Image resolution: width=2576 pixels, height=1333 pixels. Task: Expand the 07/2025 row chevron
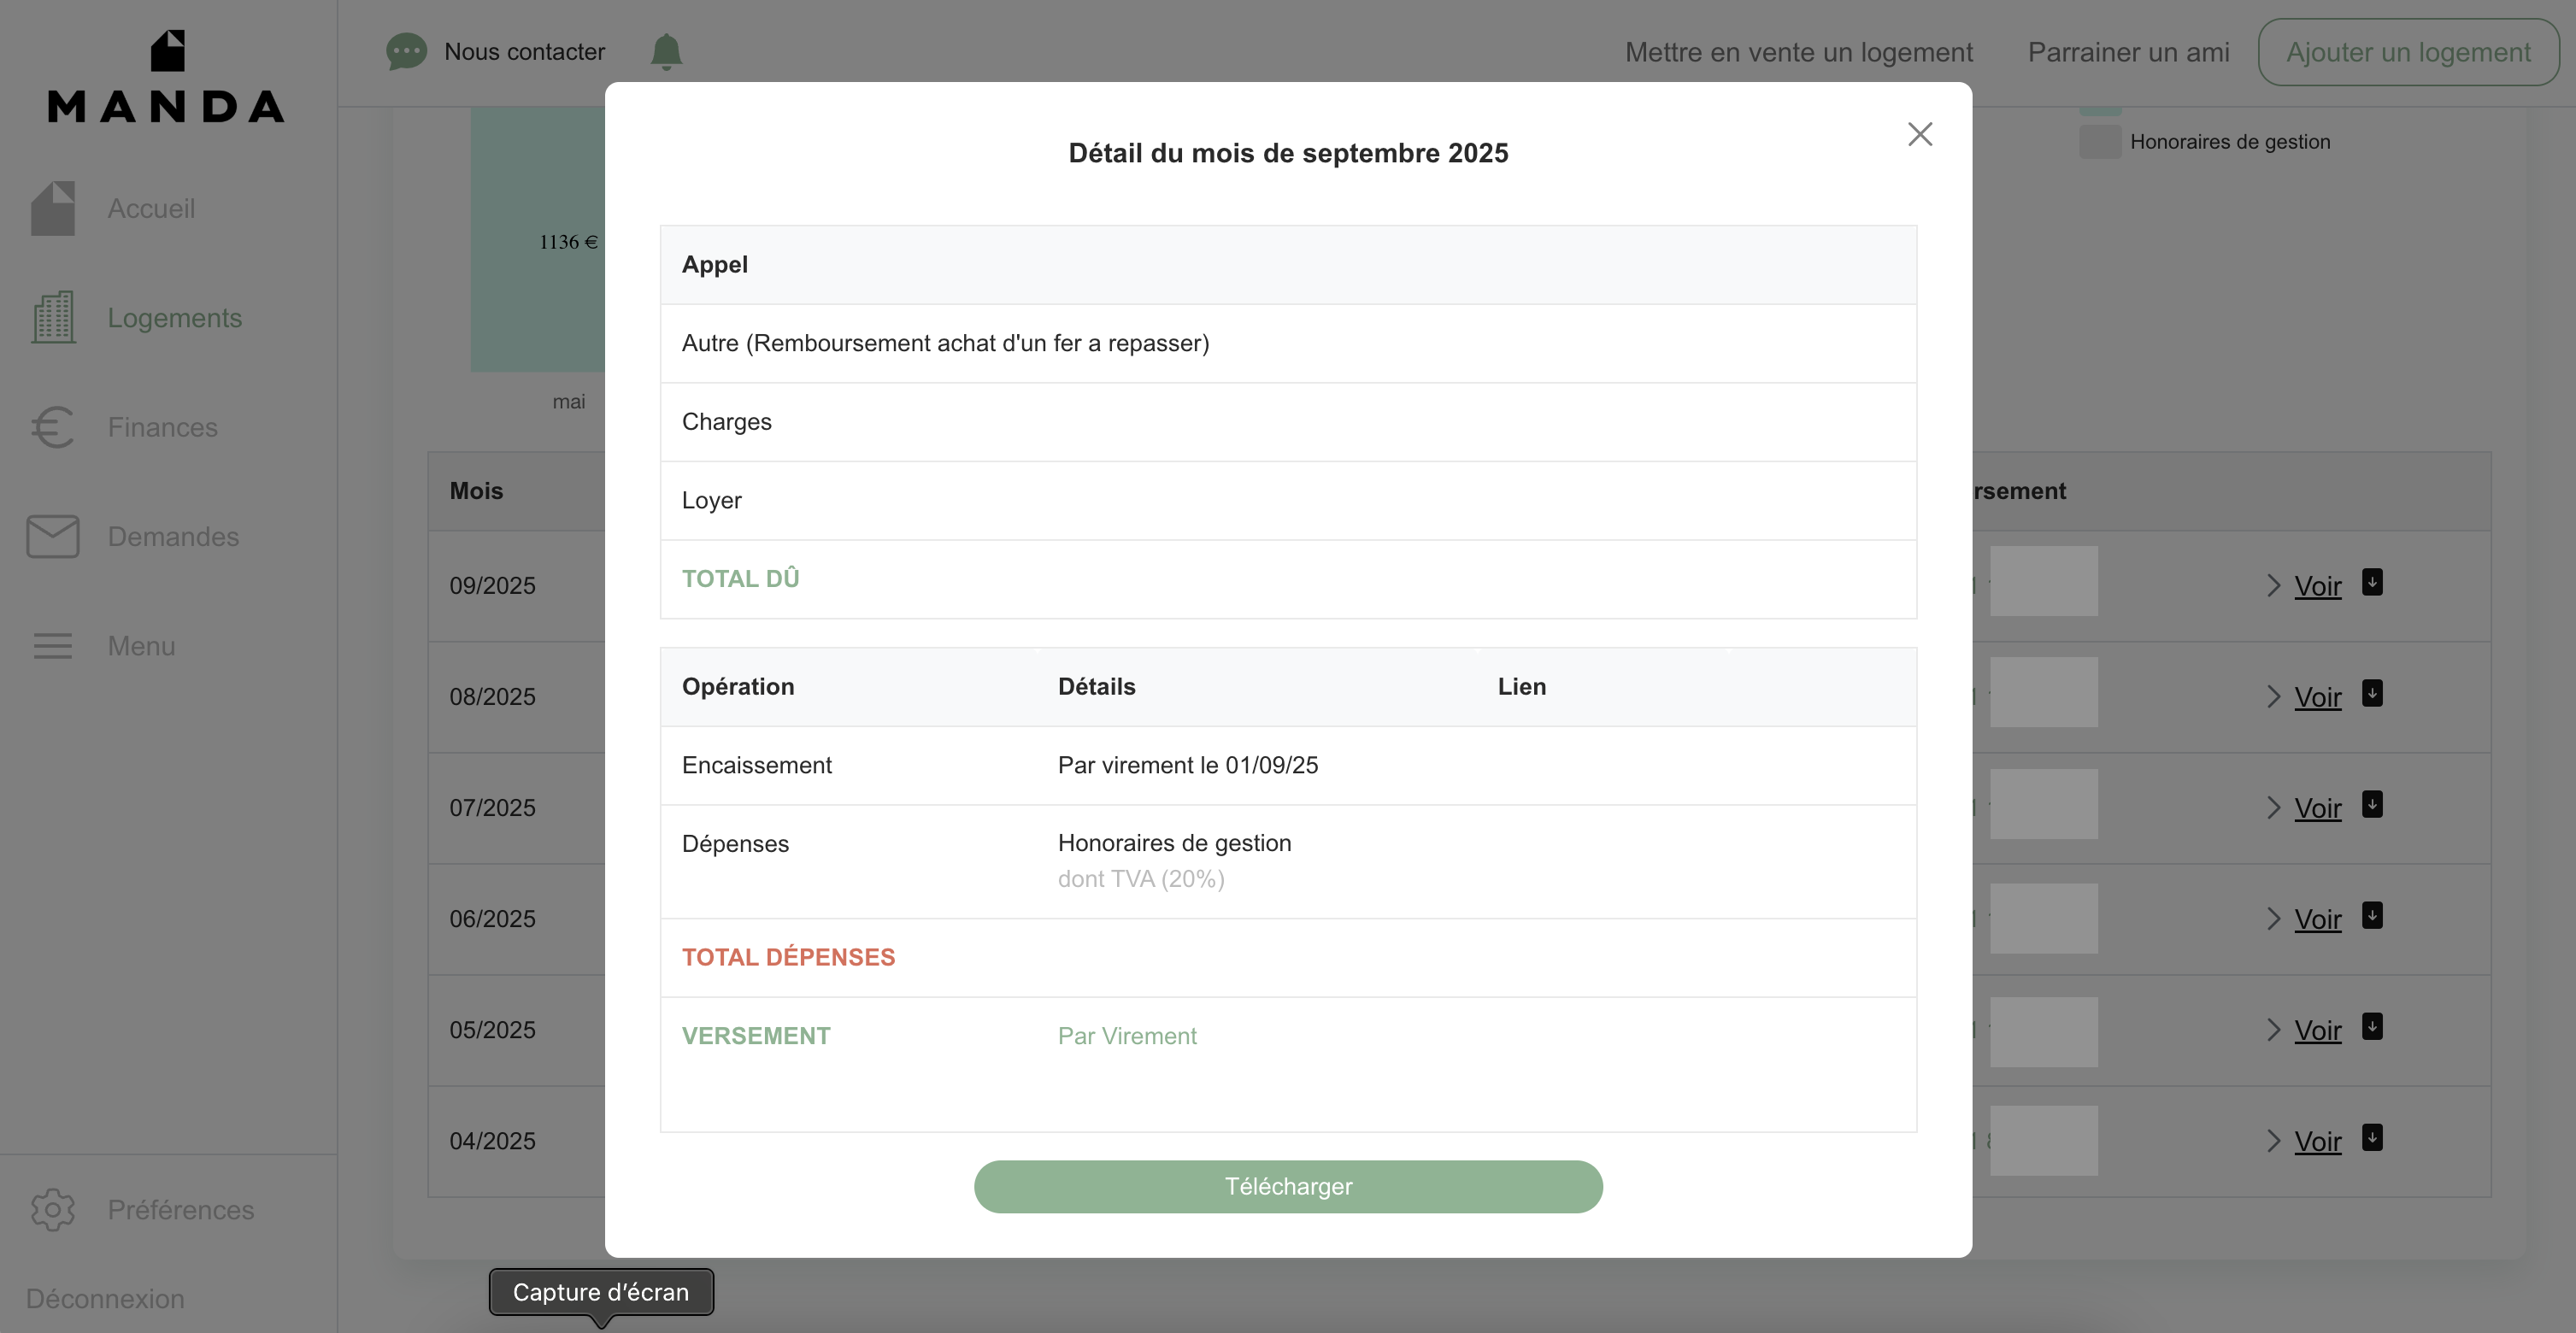pos(2274,808)
